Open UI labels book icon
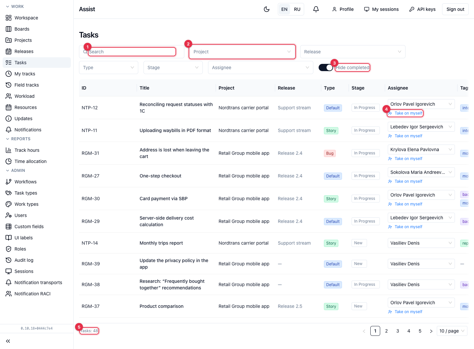 click(x=9, y=238)
